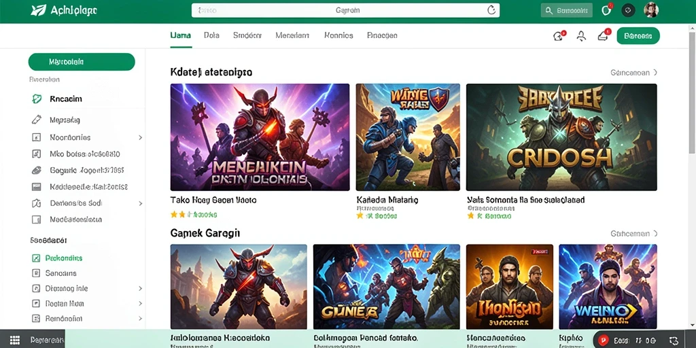Image resolution: width=696 pixels, height=348 pixels.
Task: Go to the Konnics tab
Action: pos(338,35)
